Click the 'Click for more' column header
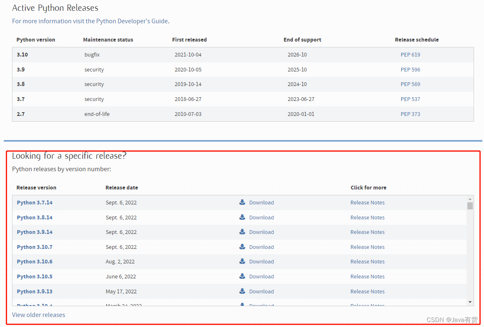The height and width of the screenshot is (327, 484). (368, 187)
